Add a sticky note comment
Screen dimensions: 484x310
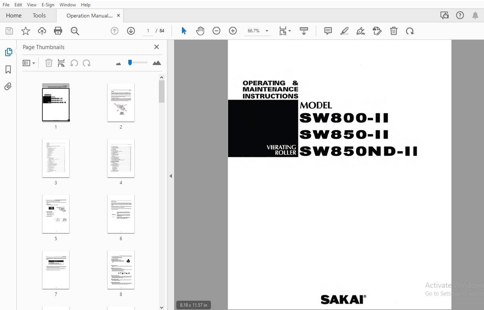click(x=328, y=31)
